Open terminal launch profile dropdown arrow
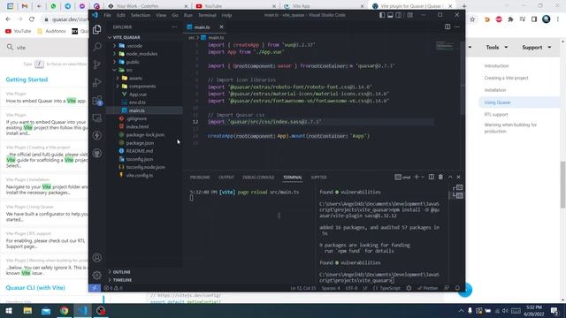 pyautogui.click(x=423, y=177)
